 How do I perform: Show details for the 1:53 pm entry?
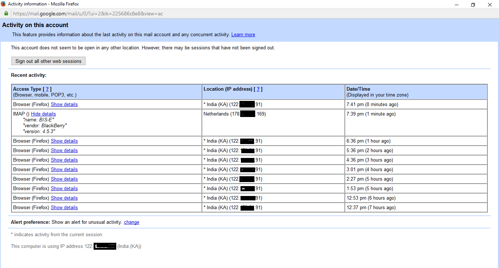click(64, 189)
